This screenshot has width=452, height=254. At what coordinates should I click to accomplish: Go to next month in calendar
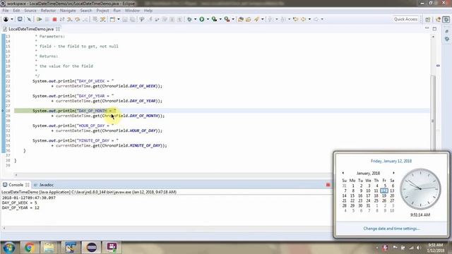(393, 173)
